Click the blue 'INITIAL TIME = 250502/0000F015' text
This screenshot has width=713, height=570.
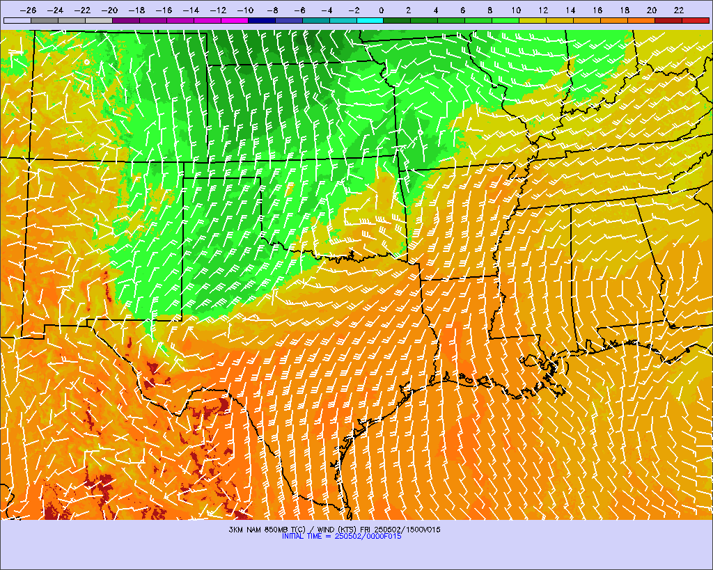[341, 537]
